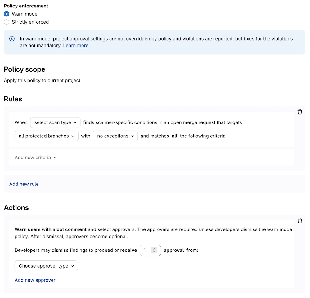The width and height of the screenshot is (310, 298).
Task: Open the all protected branches dropdown
Action: click(46, 136)
